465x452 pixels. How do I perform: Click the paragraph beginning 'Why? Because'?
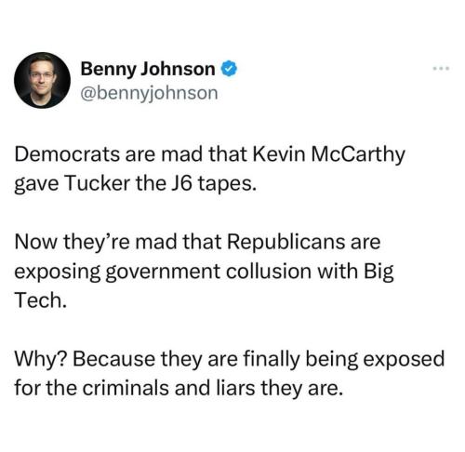pyautogui.click(x=230, y=373)
